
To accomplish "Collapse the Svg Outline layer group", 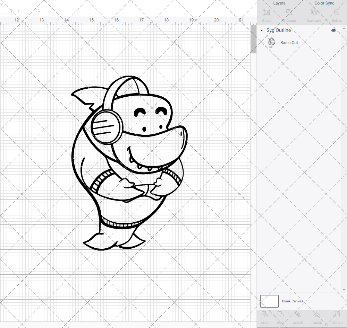I will (x=261, y=30).
